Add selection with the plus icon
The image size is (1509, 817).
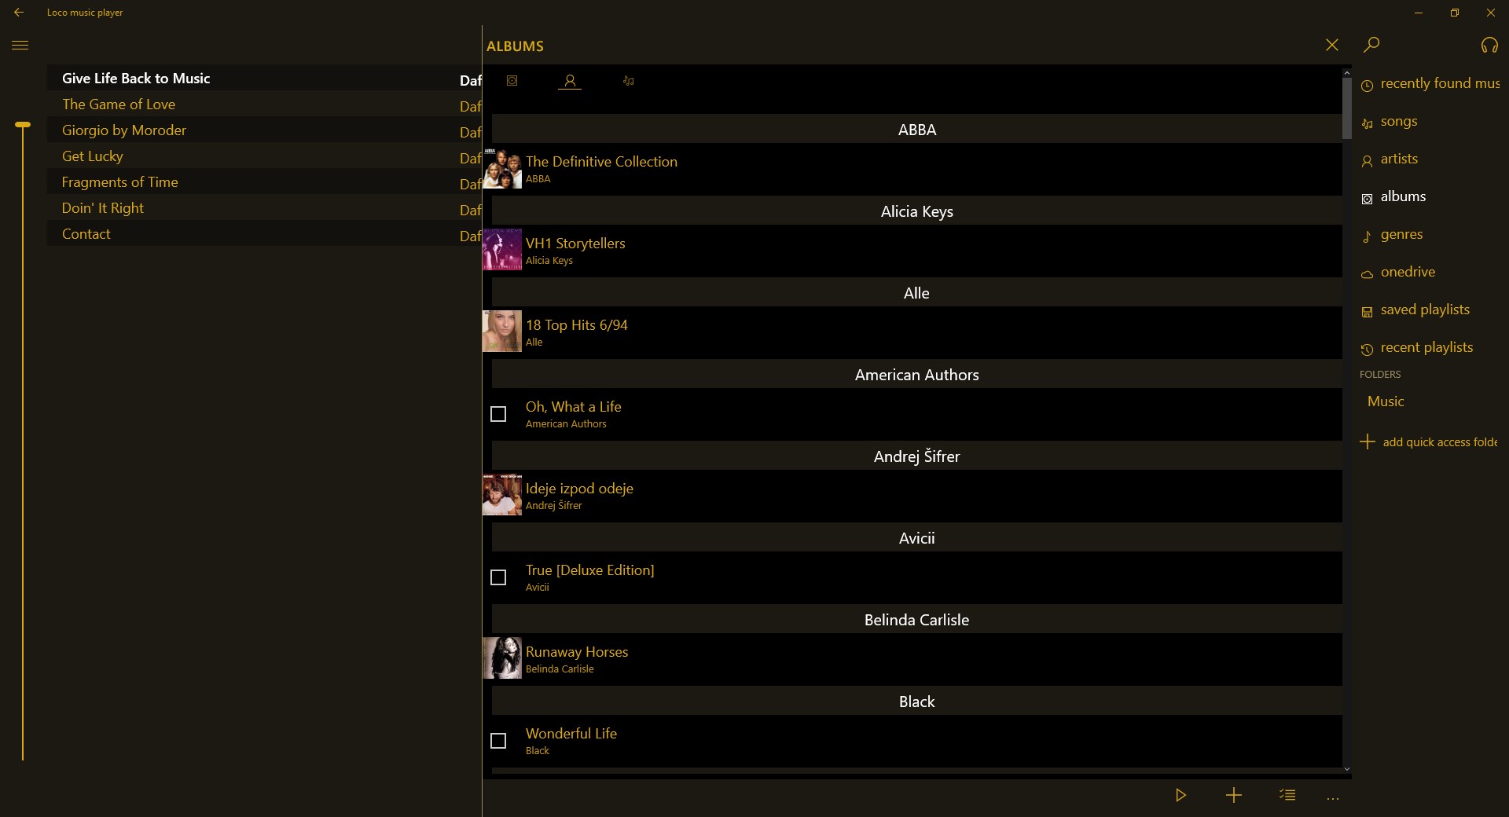pos(1232,794)
